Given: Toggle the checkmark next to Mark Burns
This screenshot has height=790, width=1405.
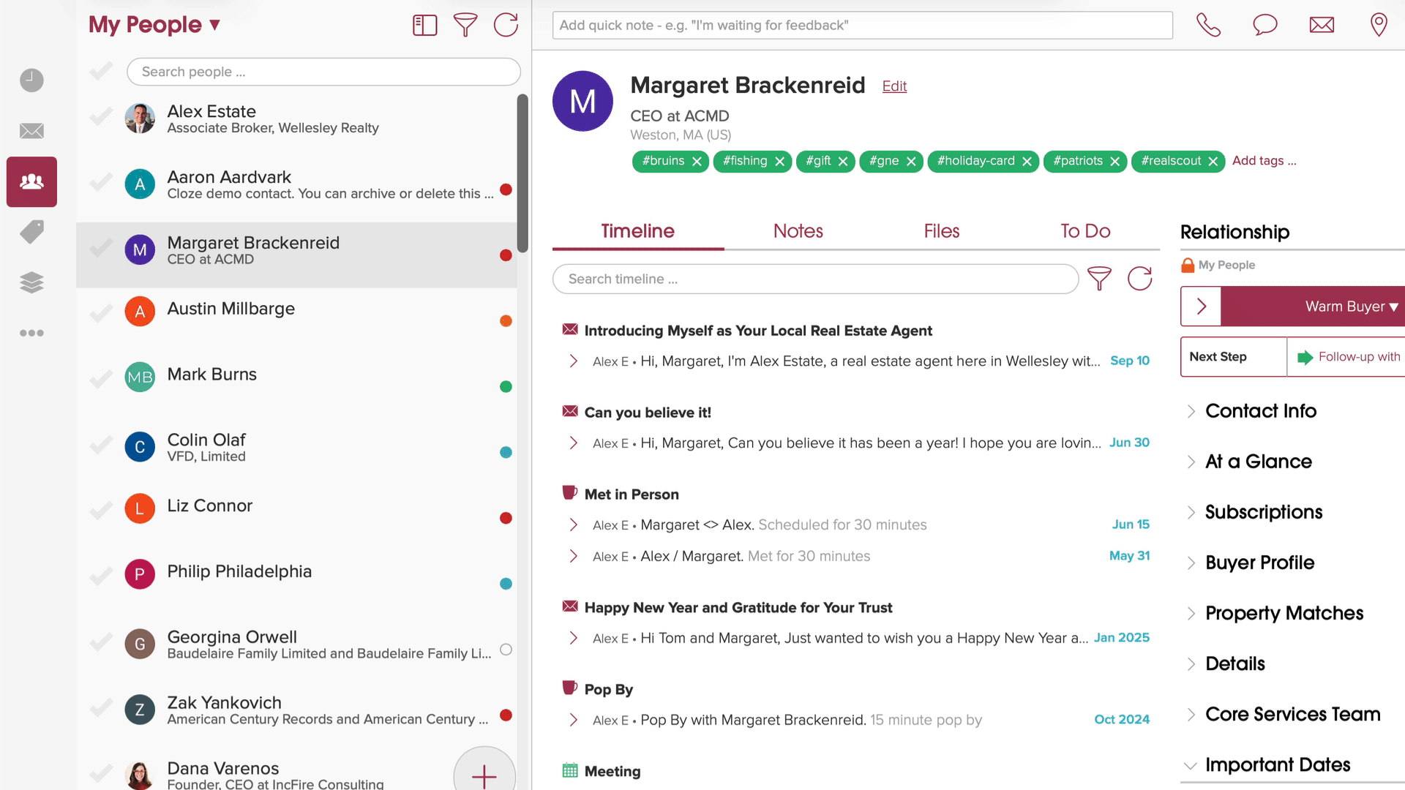Looking at the screenshot, I should [101, 380].
